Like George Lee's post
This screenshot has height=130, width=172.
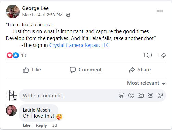click(x=32, y=70)
